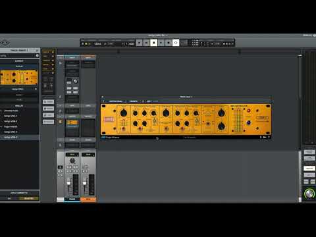Click COPY in the plugin toolbar

coord(149,101)
